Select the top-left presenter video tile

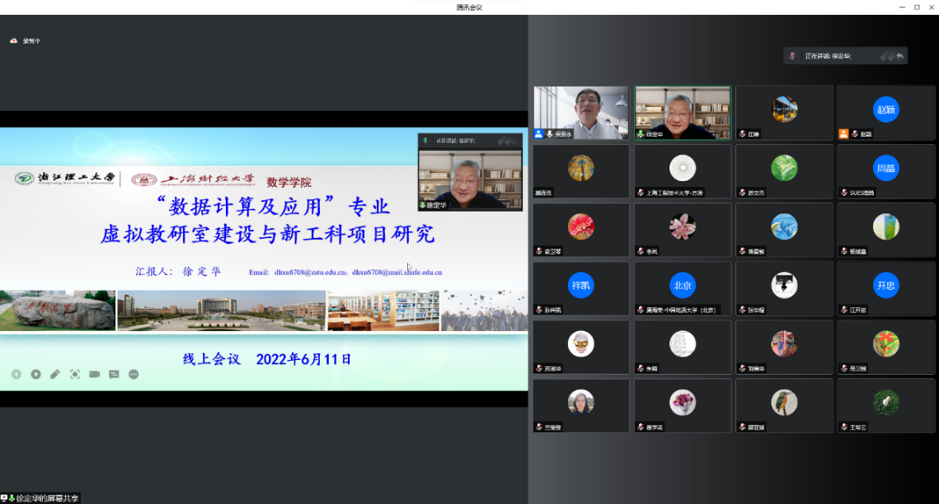(x=580, y=113)
